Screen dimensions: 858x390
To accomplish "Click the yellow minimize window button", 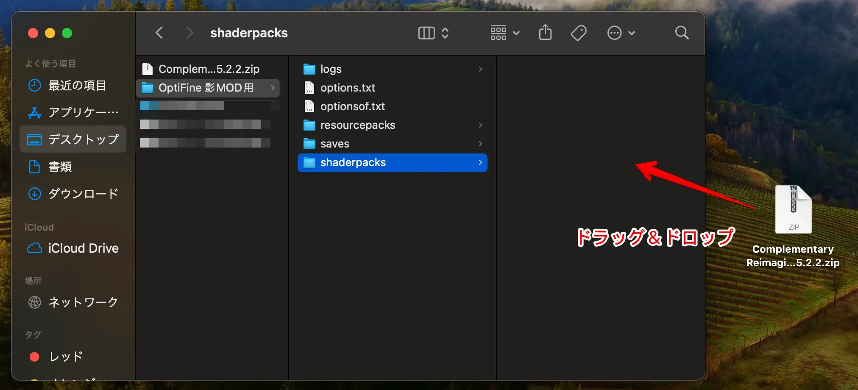I will (x=50, y=33).
